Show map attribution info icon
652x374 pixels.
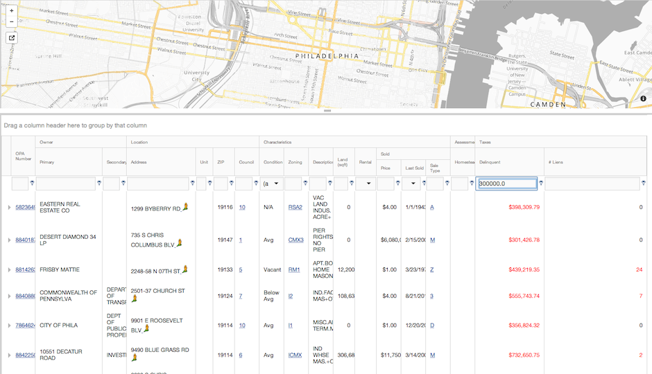click(x=643, y=98)
